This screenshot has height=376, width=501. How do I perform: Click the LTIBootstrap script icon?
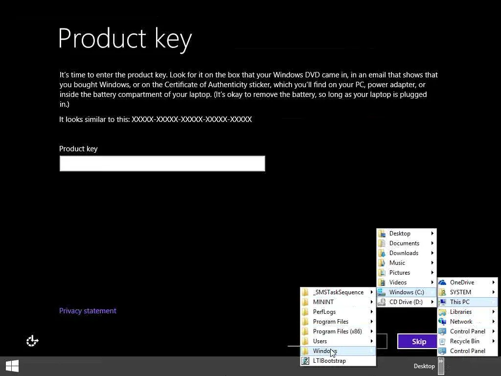click(305, 361)
